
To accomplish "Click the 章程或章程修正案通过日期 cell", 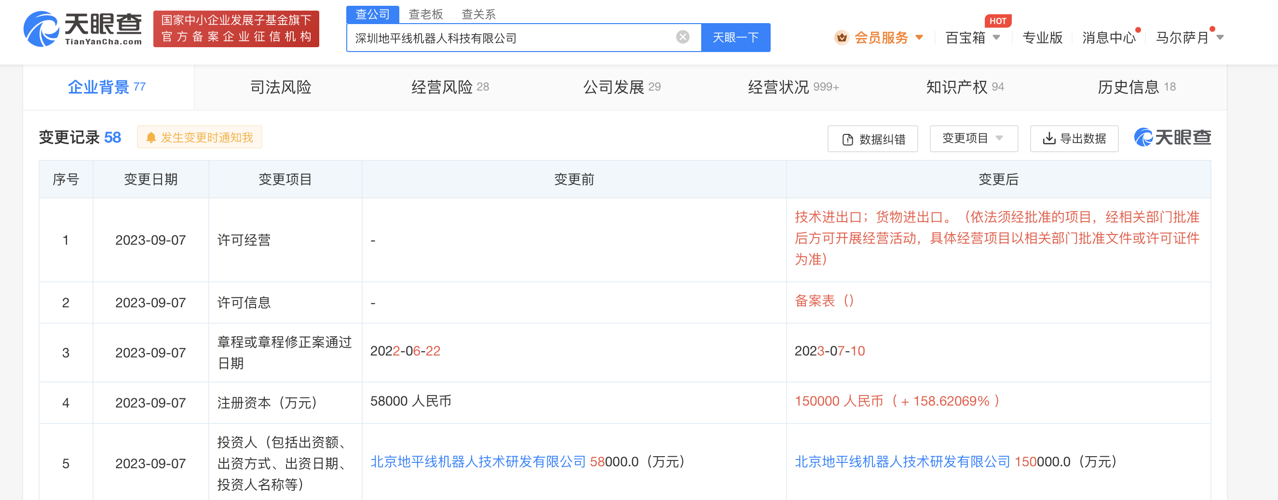I will click(x=285, y=353).
